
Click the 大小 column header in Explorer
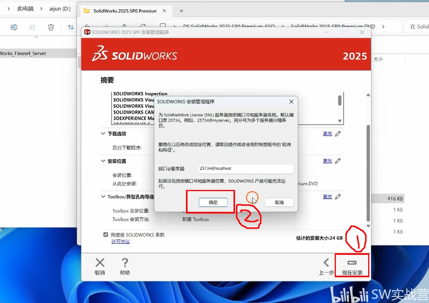[378, 59]
